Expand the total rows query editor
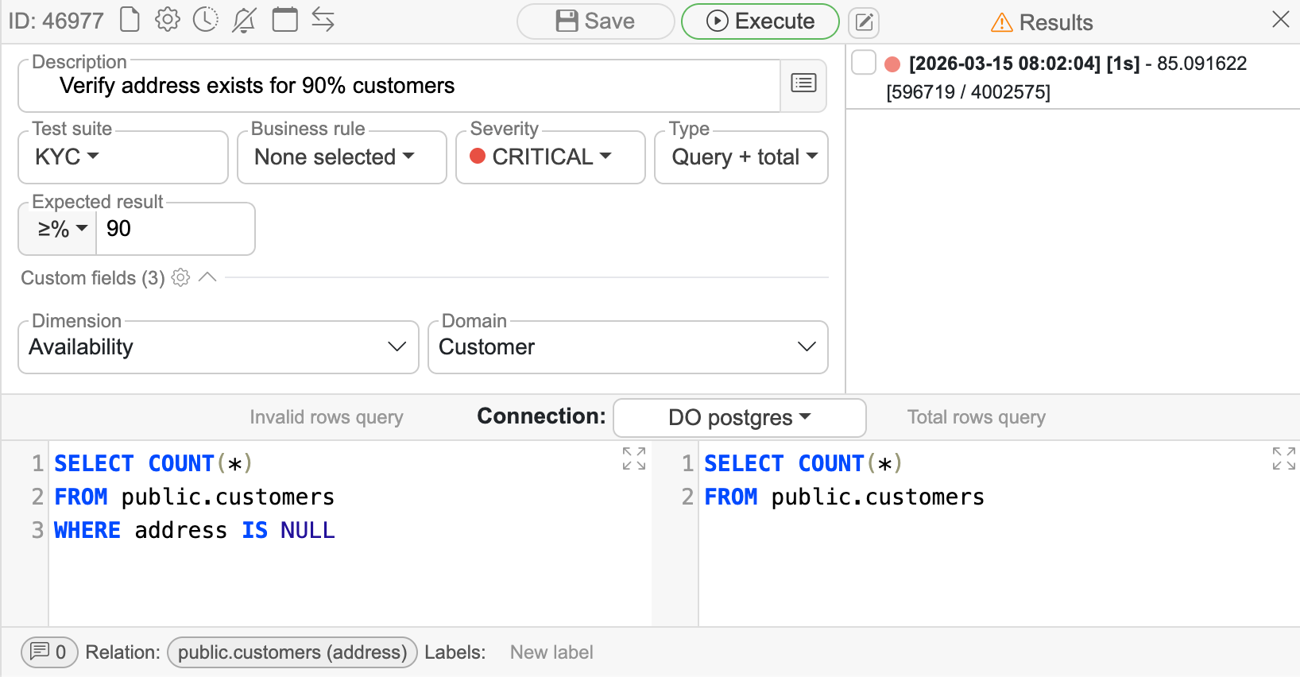Screen dimensions: 1300x677 (x=1283, y=458)
